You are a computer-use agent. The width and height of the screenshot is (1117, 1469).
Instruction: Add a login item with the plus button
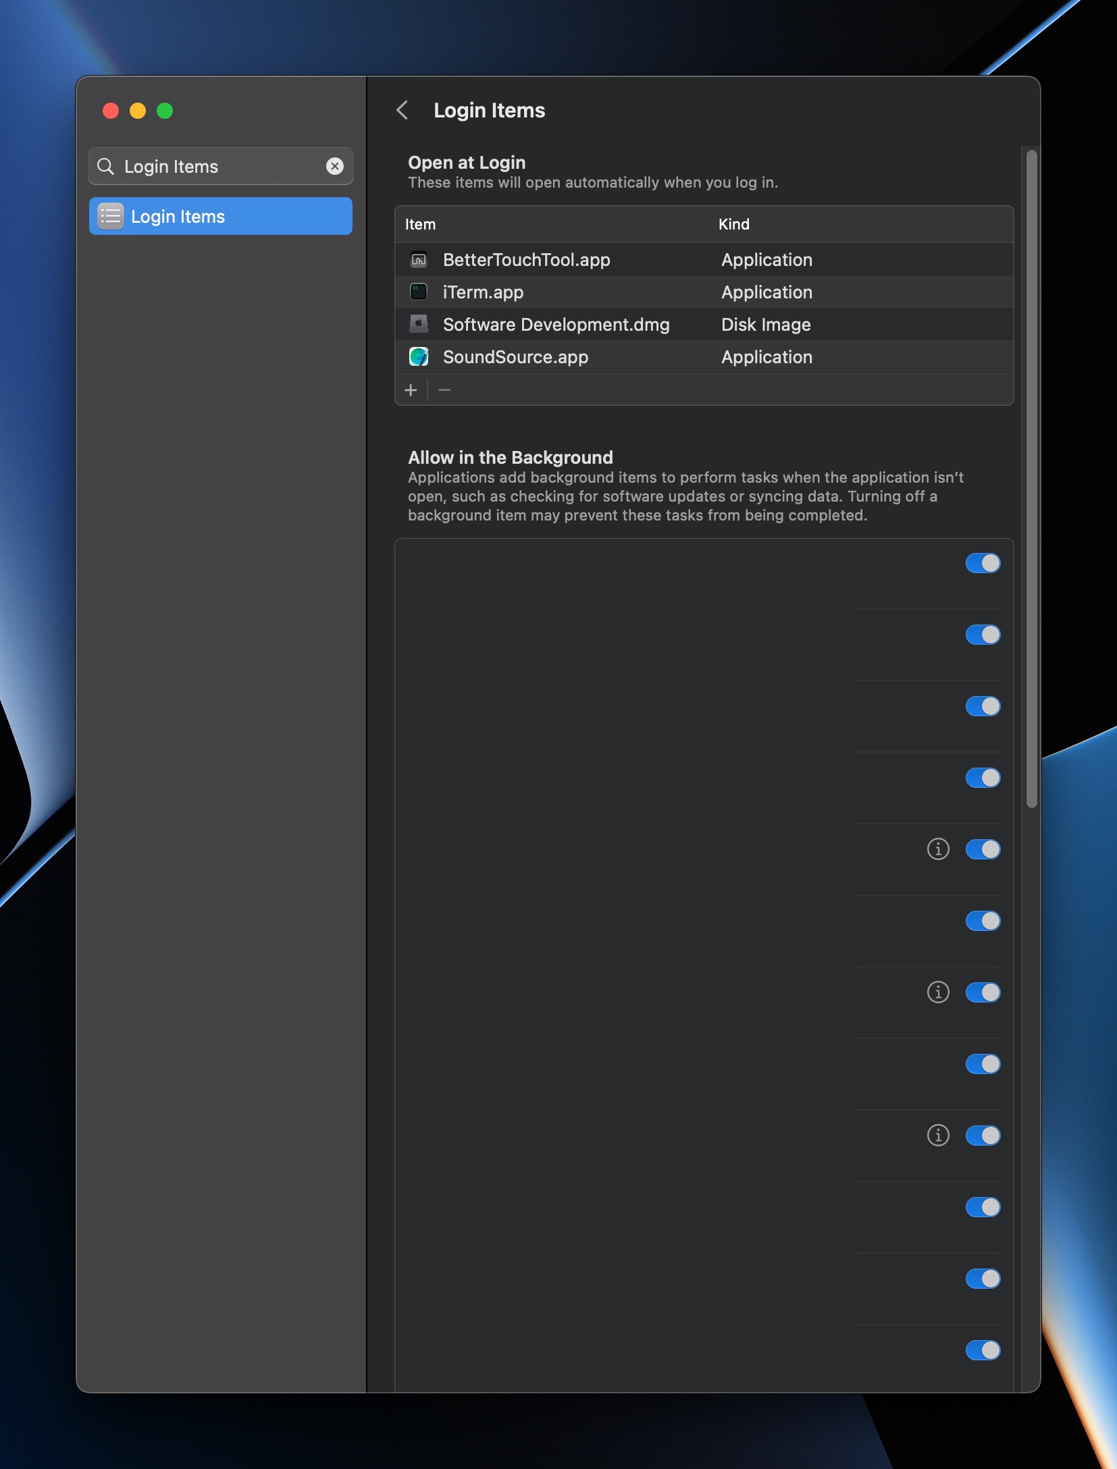pos(411,390)
